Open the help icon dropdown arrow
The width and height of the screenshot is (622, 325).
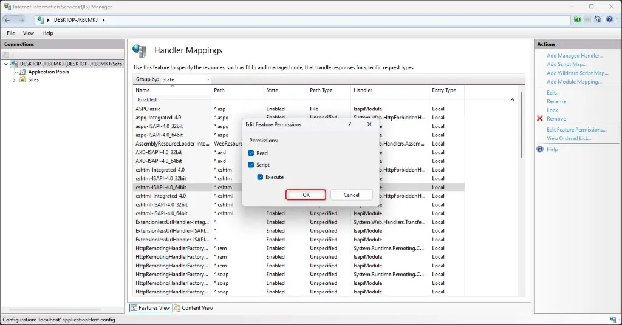coord(616,19)
